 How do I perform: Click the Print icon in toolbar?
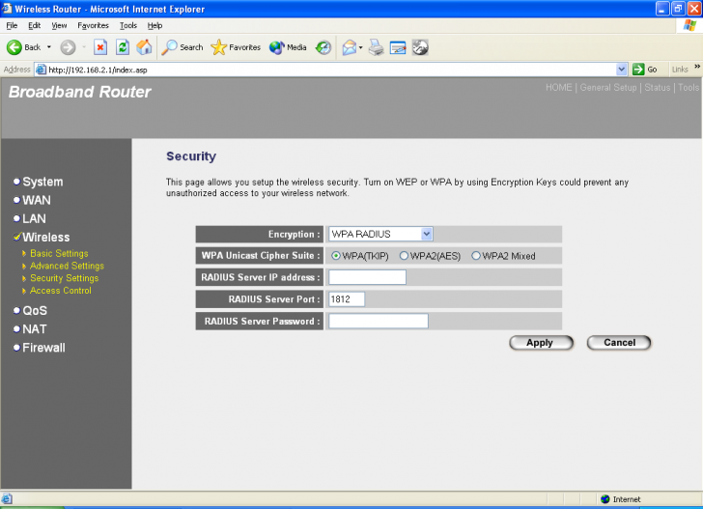[376, 46]
